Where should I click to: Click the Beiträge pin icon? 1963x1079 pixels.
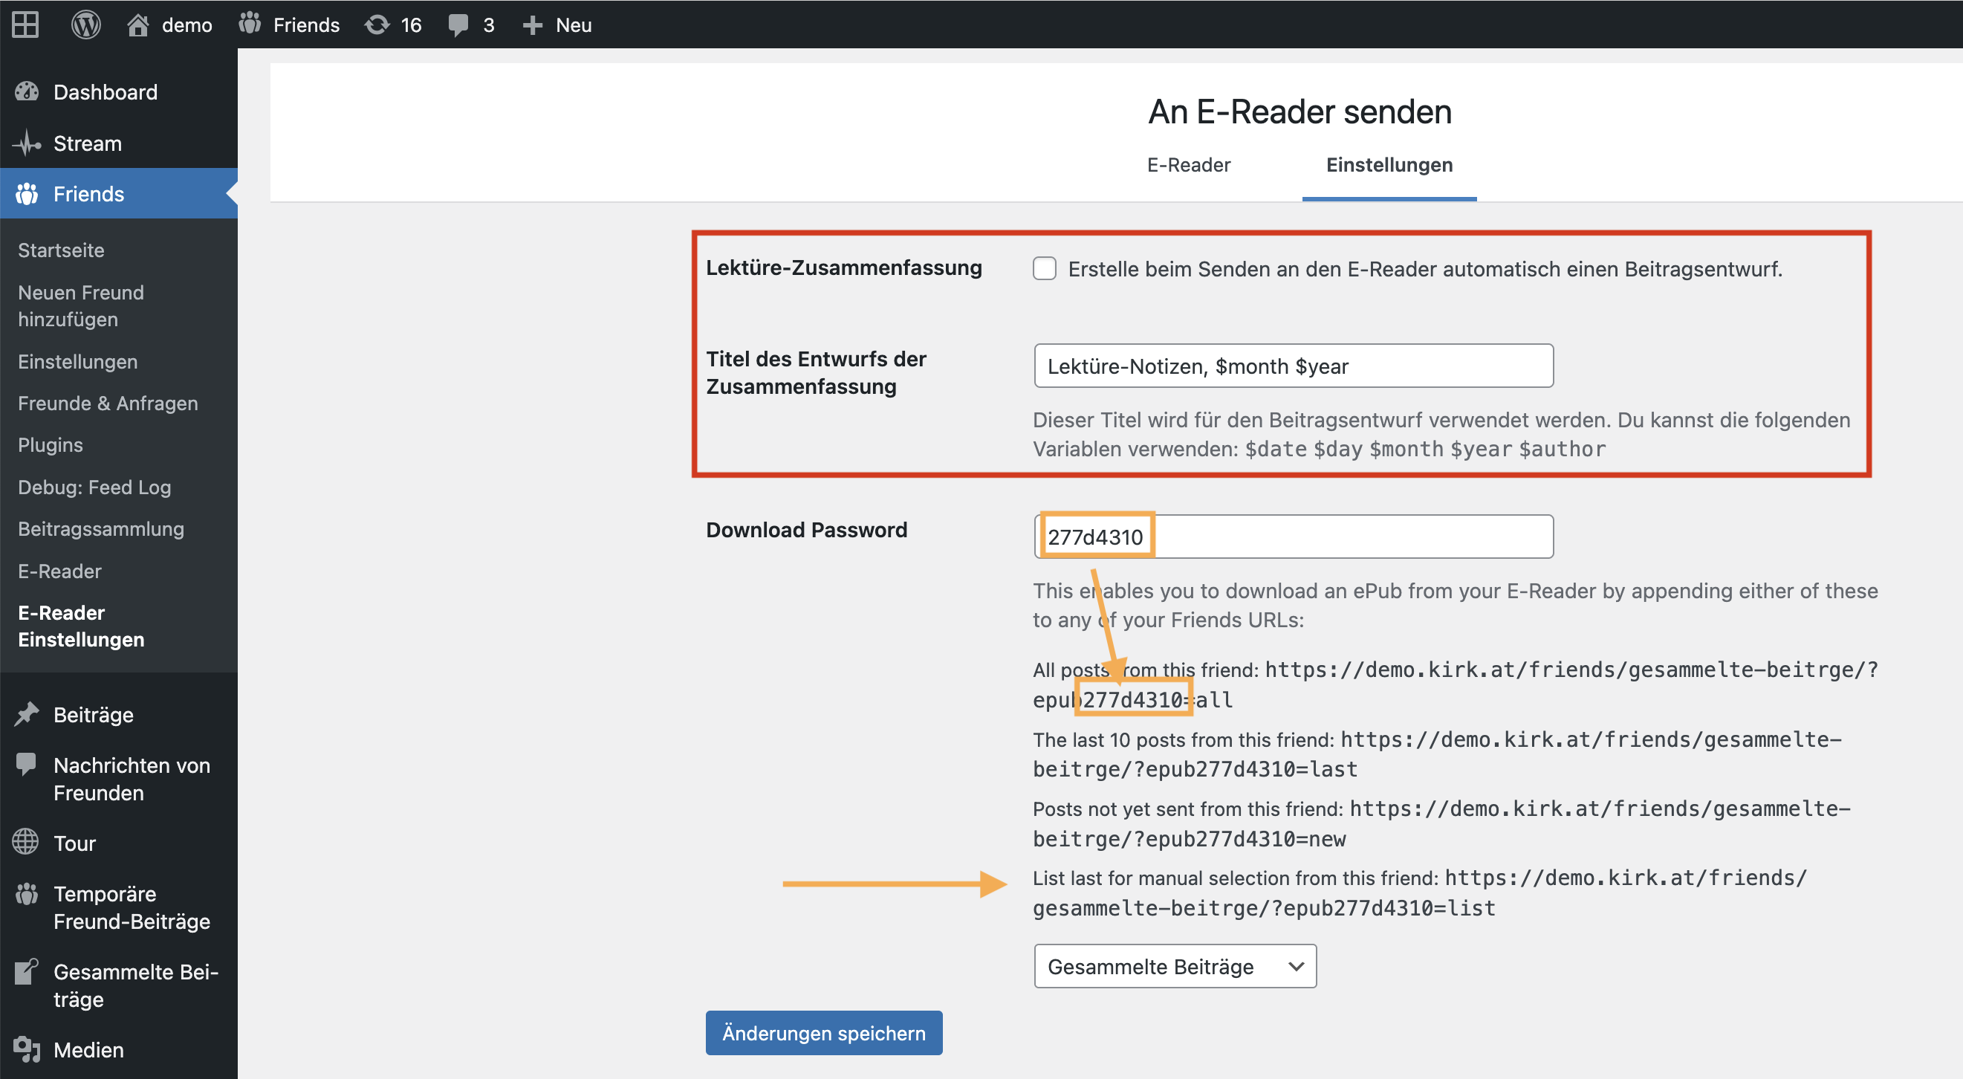[x=27, y=714]
